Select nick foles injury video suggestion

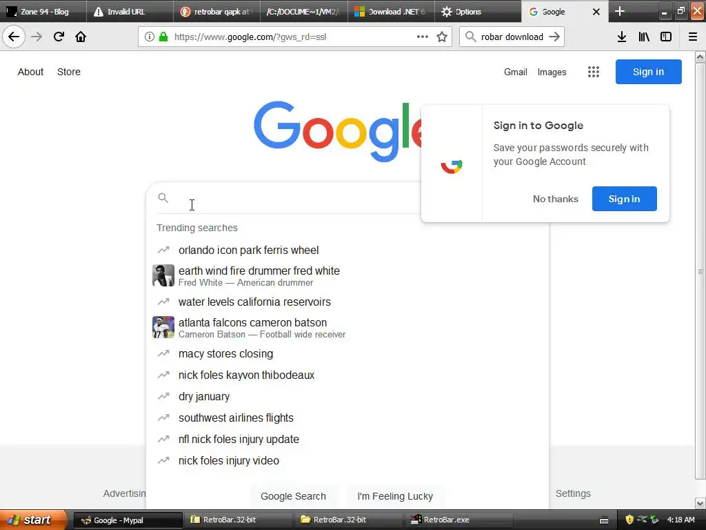click(x=347, y=460)
